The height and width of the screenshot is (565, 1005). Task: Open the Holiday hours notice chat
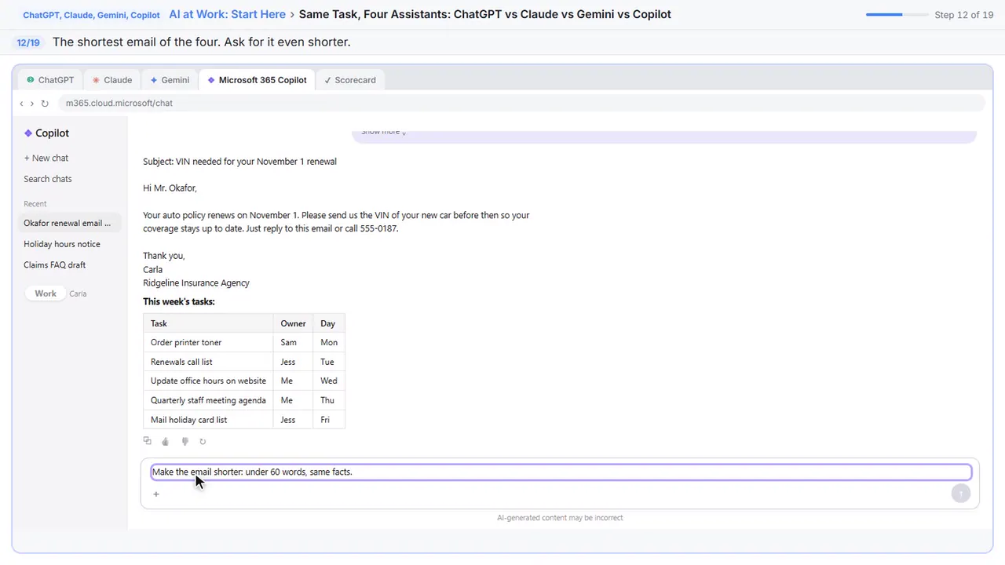(x=62, y=244)
